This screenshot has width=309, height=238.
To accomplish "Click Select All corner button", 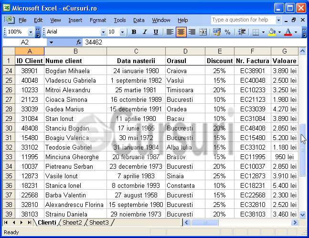I will pos(9,51).
